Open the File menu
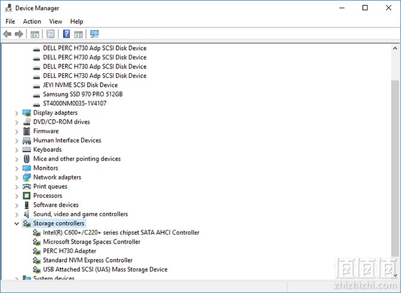The height and width of the screenshot is (293, 401). point(10,21)
